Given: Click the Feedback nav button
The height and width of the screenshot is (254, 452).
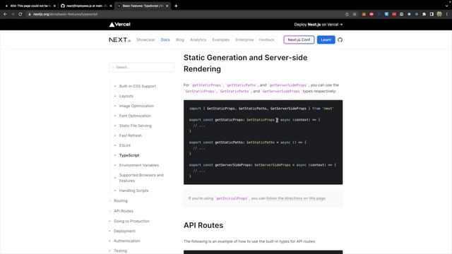Looking at the screenshot, I should [266, 40].
